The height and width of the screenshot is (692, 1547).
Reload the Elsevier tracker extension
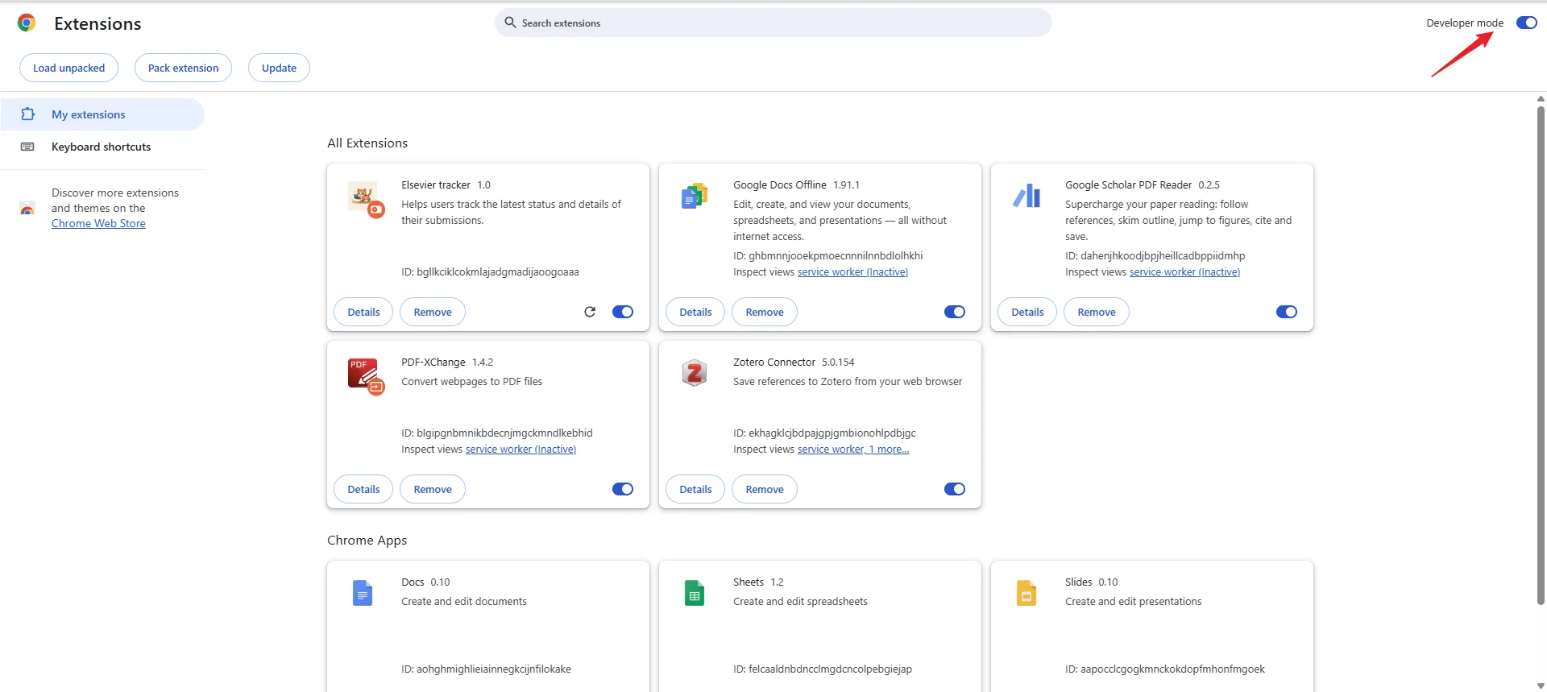[x=590, y=312]
